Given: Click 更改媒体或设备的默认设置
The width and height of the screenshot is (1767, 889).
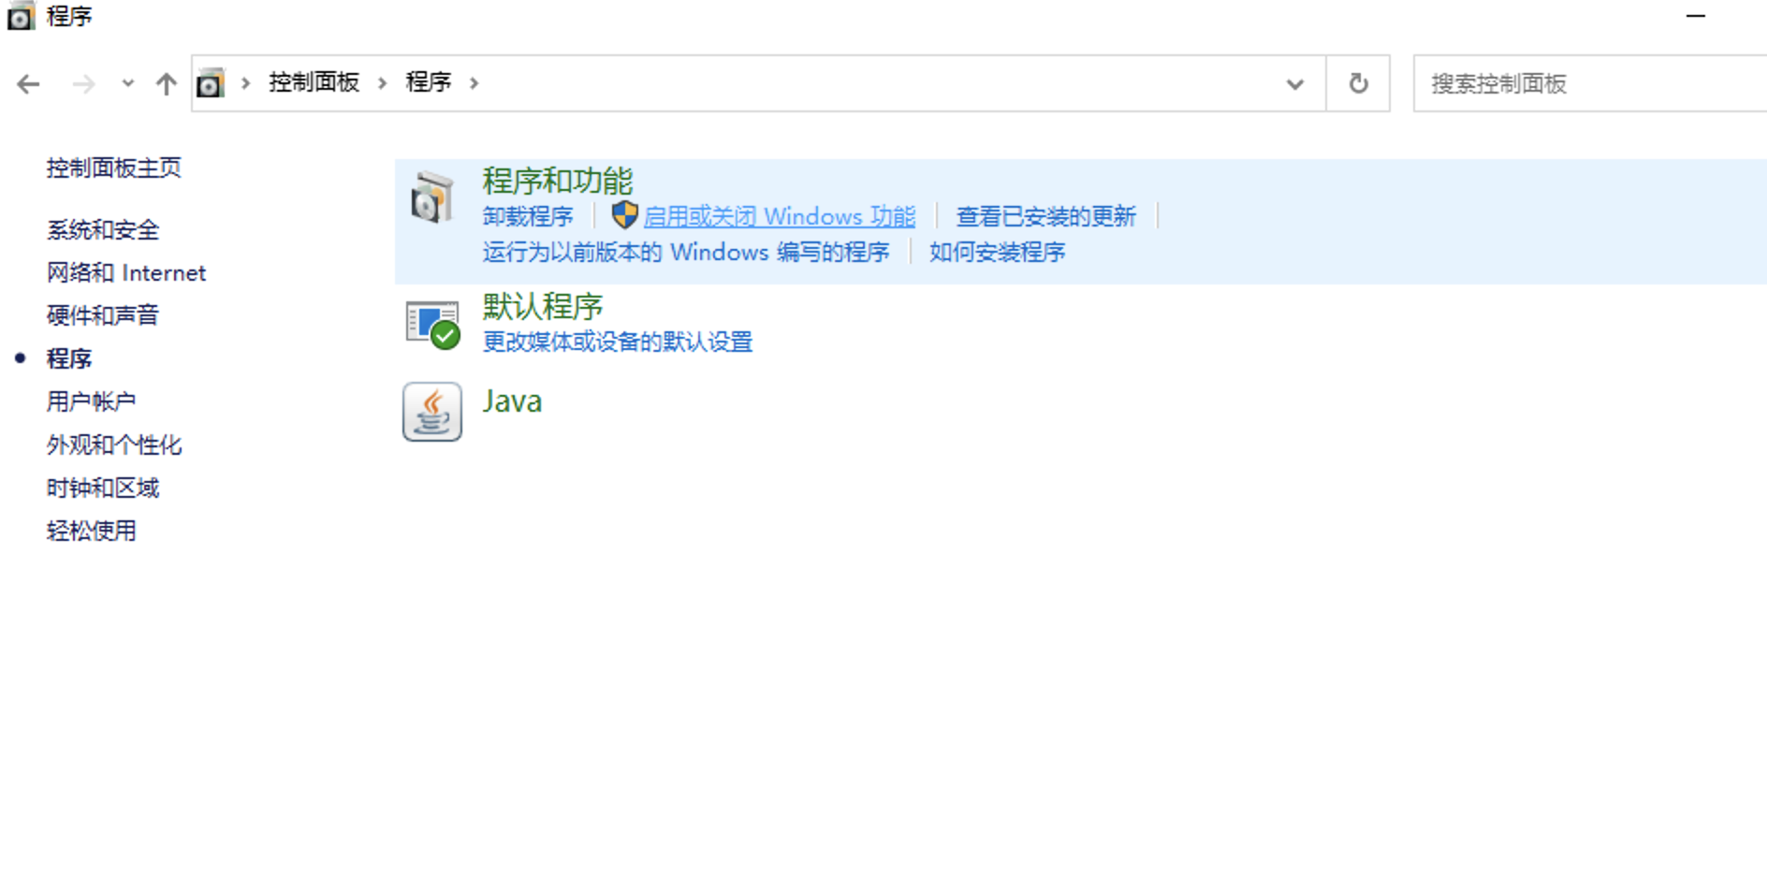Looking at the screenshot, I should coord(618,342).
